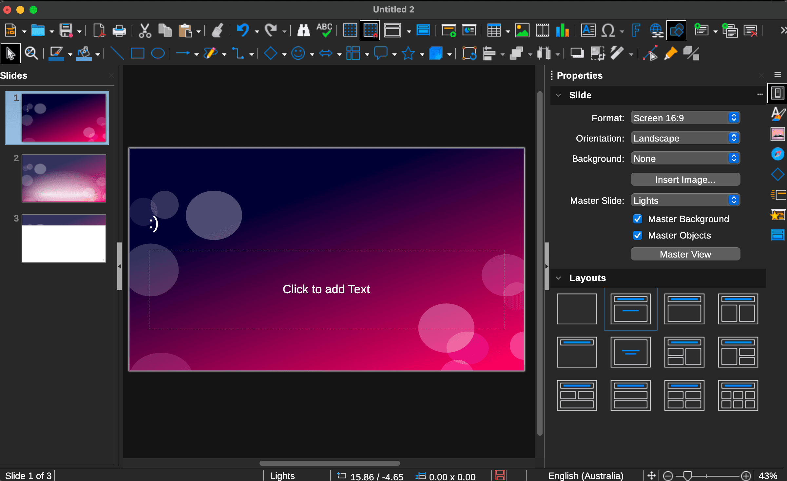The height and width of the screenshot is (481, 787).
Task: Toggle Extrusion icon in drawing toolbar
Action: point(691,53)
